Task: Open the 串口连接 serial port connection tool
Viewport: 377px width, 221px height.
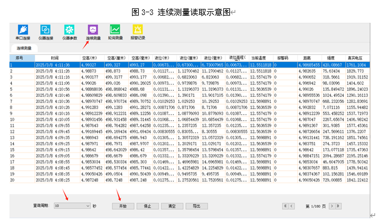Action: point(23,32)
